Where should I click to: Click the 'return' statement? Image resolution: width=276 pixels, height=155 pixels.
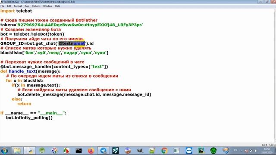coord(24,104)
